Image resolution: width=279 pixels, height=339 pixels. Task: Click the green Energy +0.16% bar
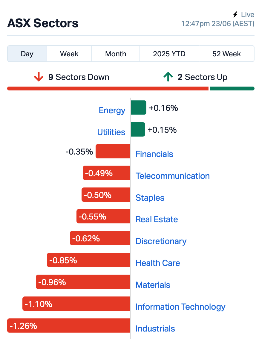(x=138, y=108)
